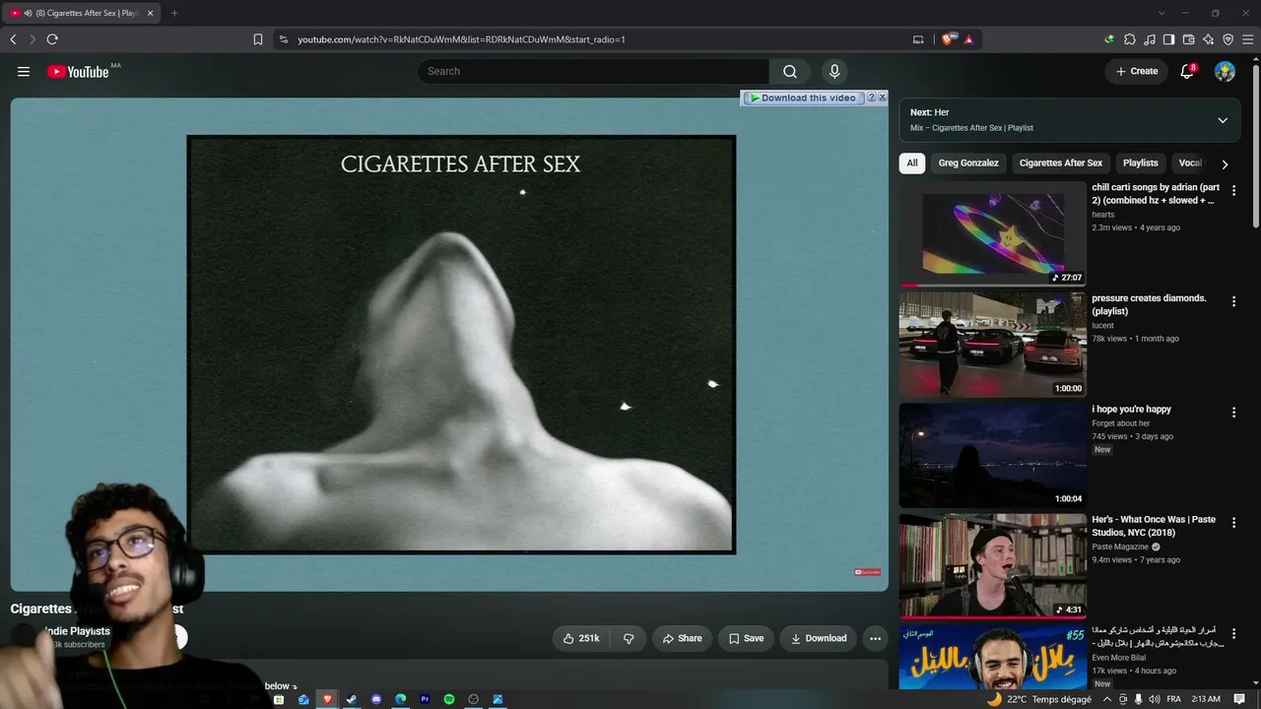Image resolution: width=1261 pixels, height=709 pixels.
Task: Open the Her's What Once Was thumbnail
Action: (x=993, y=566)
